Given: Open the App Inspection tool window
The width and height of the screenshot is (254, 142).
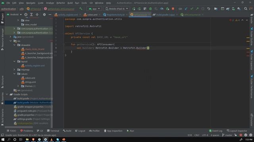Looking at the screenshot, I should tap(113, 131).
